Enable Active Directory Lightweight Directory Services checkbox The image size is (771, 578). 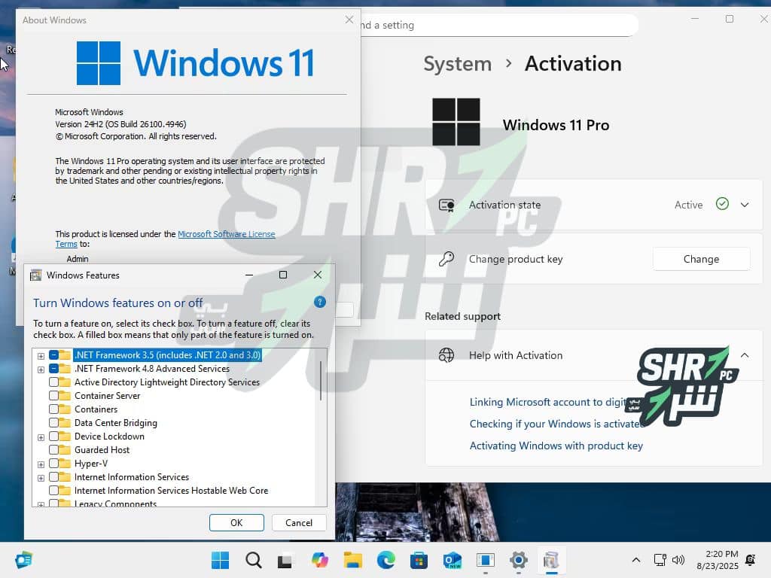pos(54,382)
